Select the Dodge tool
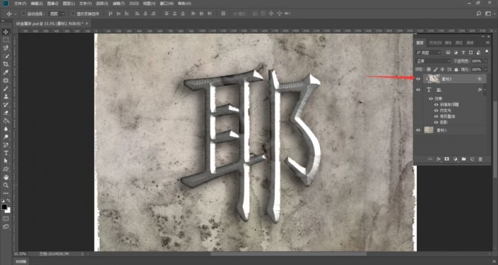 (6, 137)
